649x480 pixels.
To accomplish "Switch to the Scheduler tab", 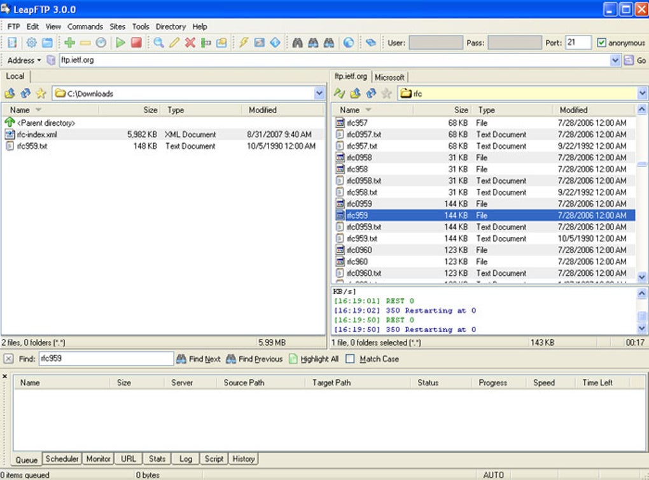I will (x=62, y=459).
